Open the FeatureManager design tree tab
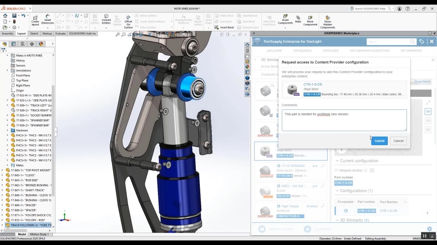The image size is (437, 245). point(5,44)
